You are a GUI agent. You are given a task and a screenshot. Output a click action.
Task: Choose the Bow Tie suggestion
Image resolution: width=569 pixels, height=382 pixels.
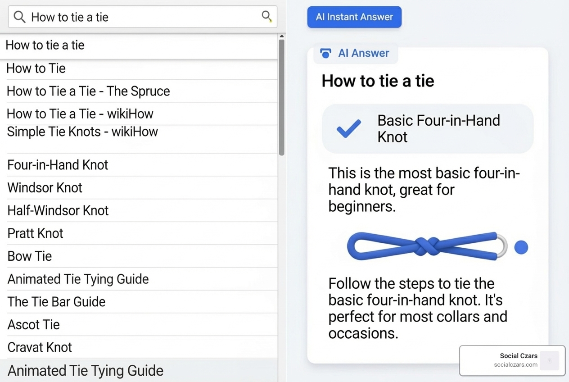click(x=30, y=256)
